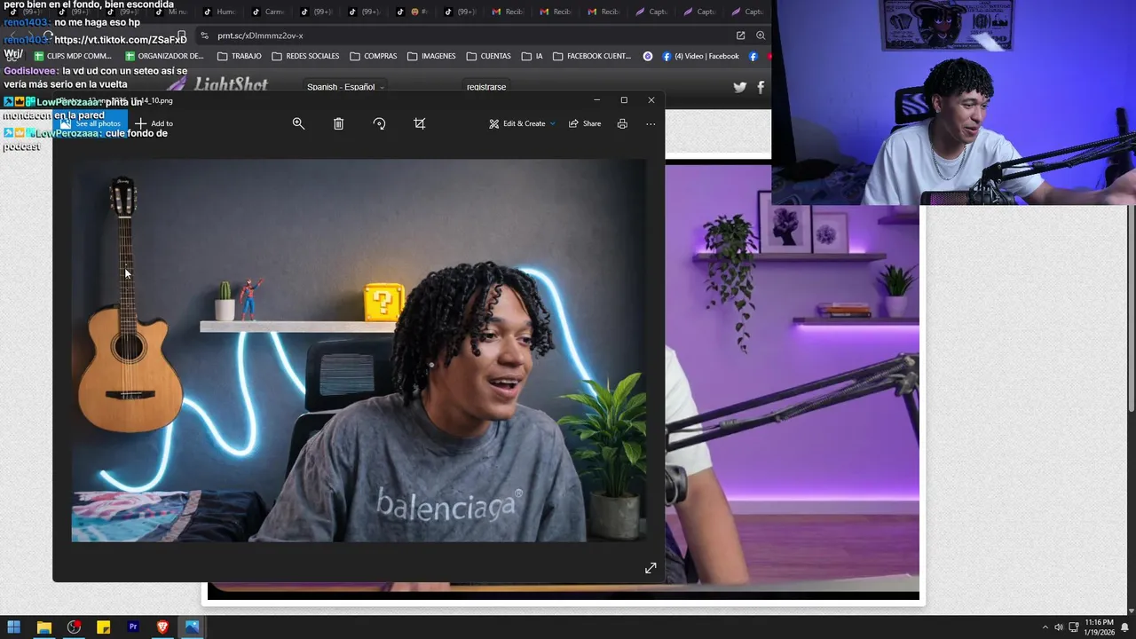This screenshot has height=639, width=1136.
Task: Open Adobe Premiere Pro from taskbar
Action: point(133,627)
